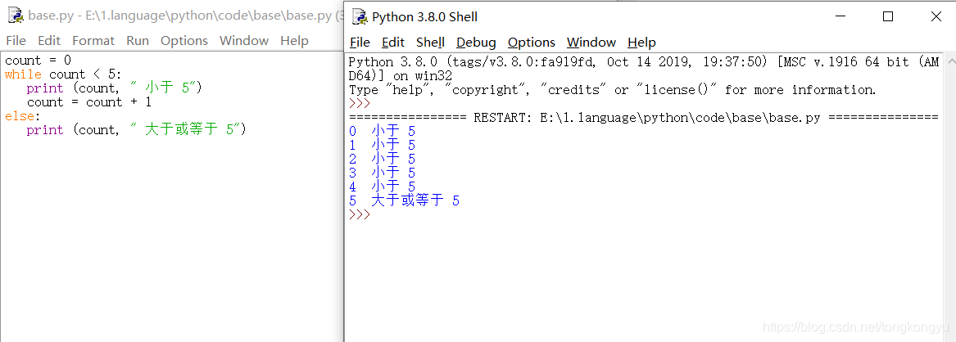Minimize the Python 3.8.0 Shell window
Viewport: 956px width, 342px height.
coord(840,16)
